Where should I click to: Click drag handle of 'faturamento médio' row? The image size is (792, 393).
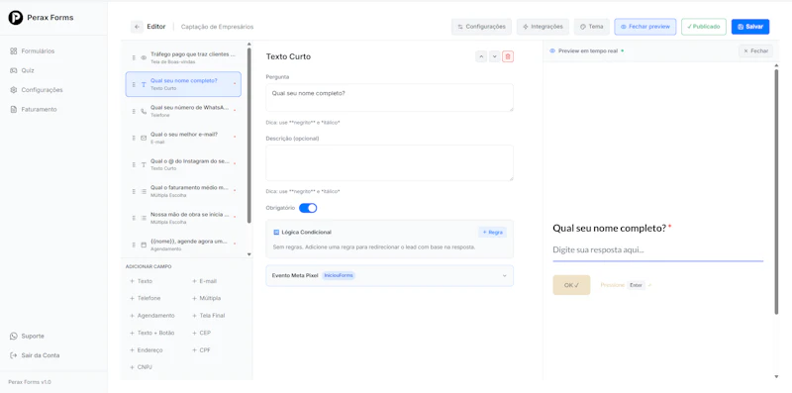tap(134, 191)
